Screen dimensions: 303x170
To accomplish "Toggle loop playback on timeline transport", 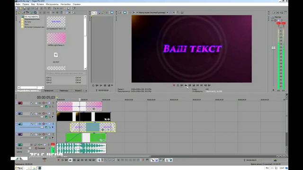I will (x=62, y=160).
